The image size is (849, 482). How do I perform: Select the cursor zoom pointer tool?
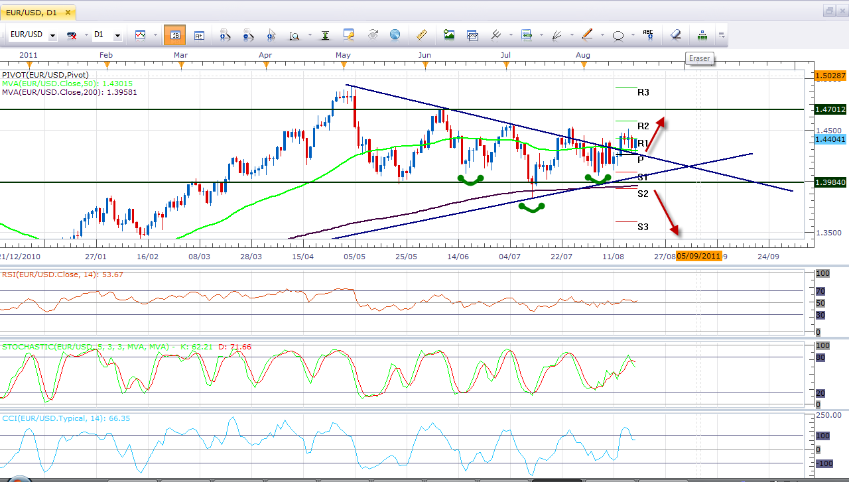[271, 34]
